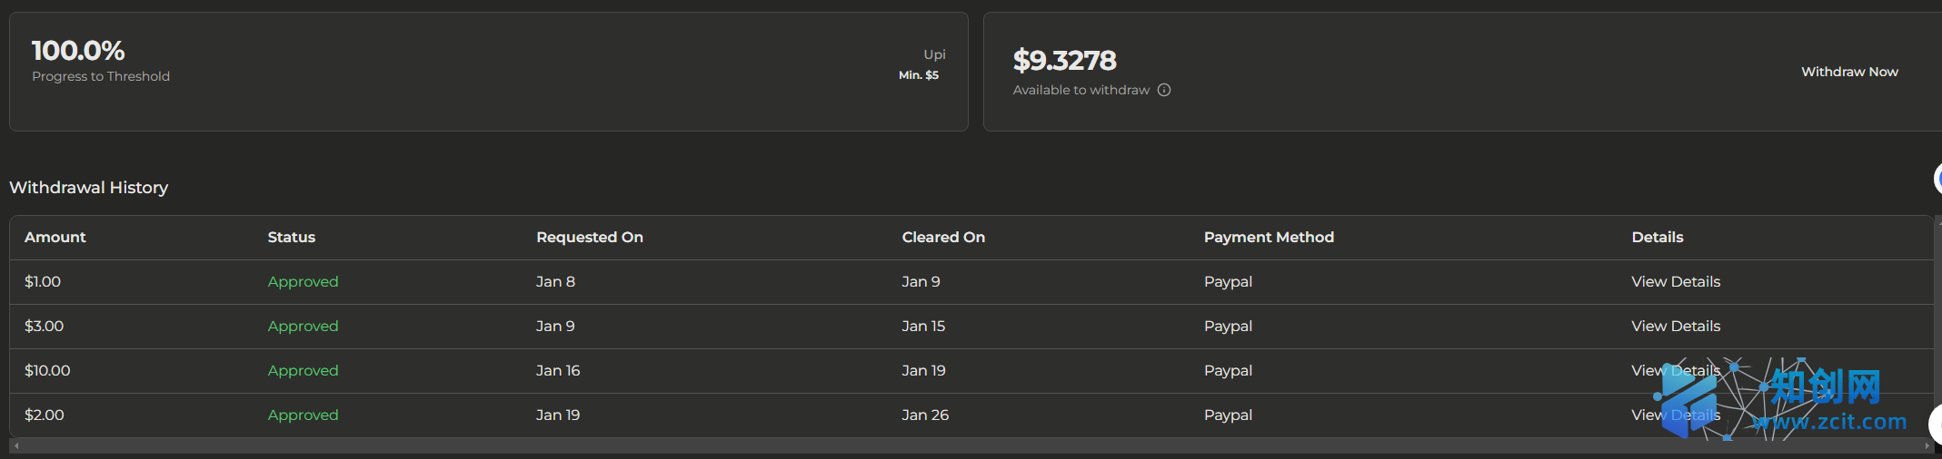Click info icon beside Available to withdraw

coord(1164,90)
